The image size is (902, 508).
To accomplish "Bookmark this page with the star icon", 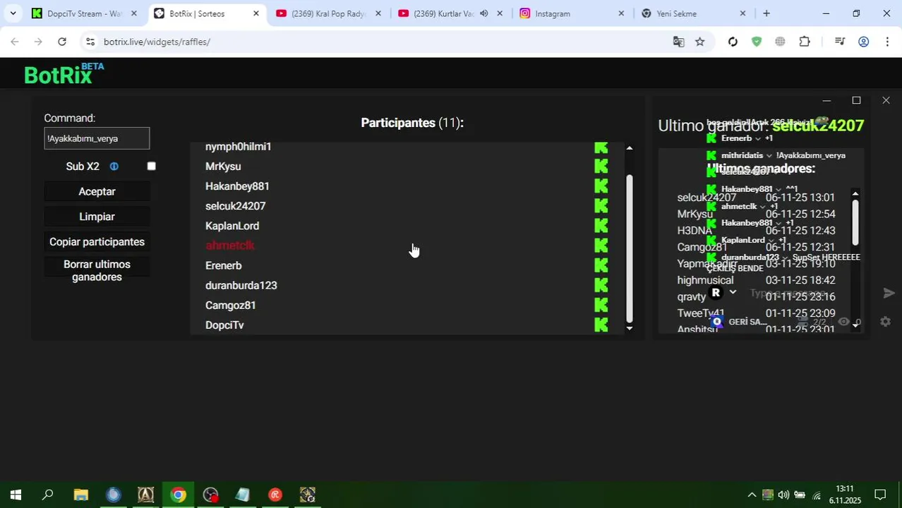I will pyautogui.click(x=699, y=42).
